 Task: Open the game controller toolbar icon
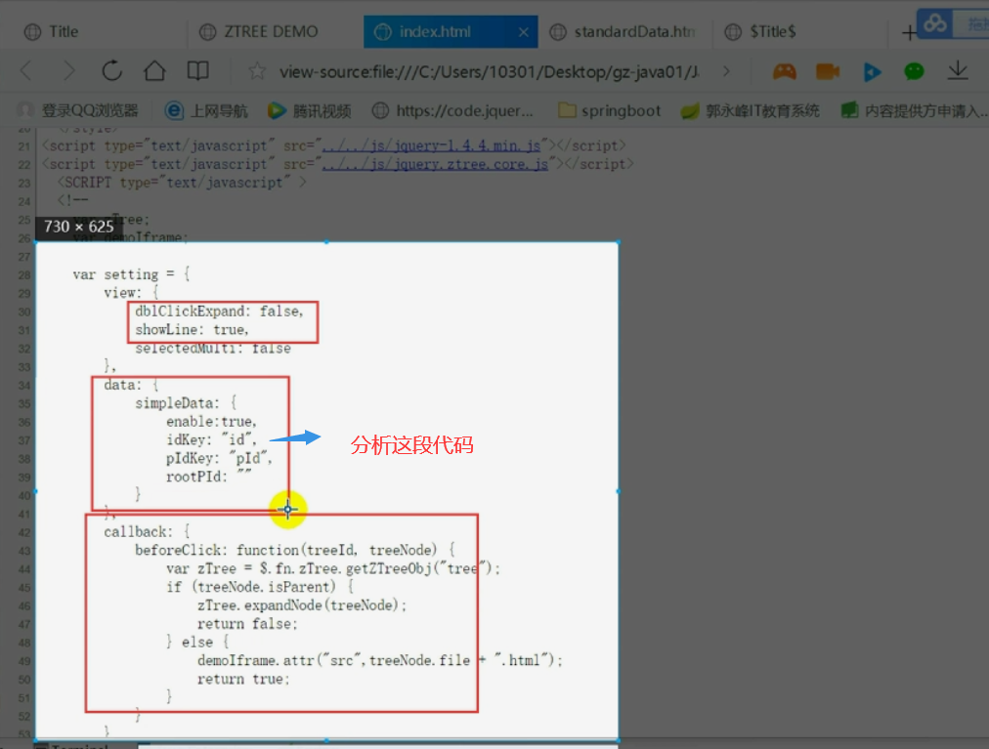coord(784,71)
